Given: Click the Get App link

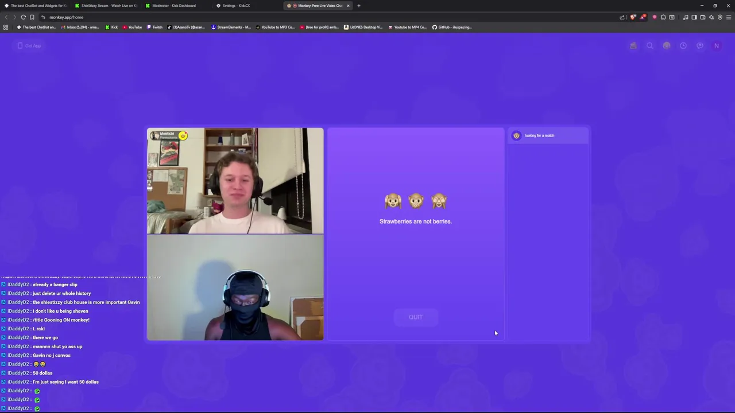Looking at the screenshot, I should click(x=29, y=46).
